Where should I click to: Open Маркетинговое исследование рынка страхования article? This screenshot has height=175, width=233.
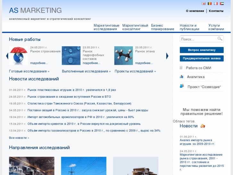pyautogui.click(x=202, y=162)
